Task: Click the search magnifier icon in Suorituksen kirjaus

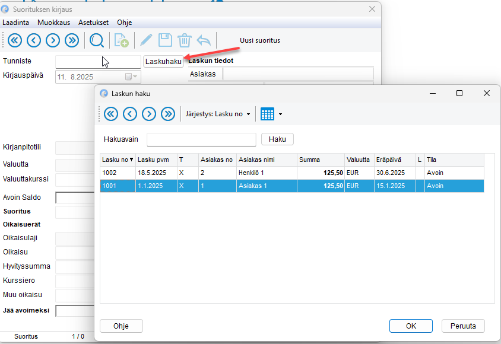Action: tap(97, 40)
